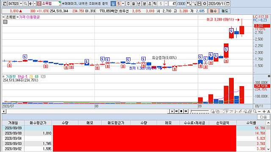
Task: Click the magnifier zoom icon below chart
Action: point(255,111)
